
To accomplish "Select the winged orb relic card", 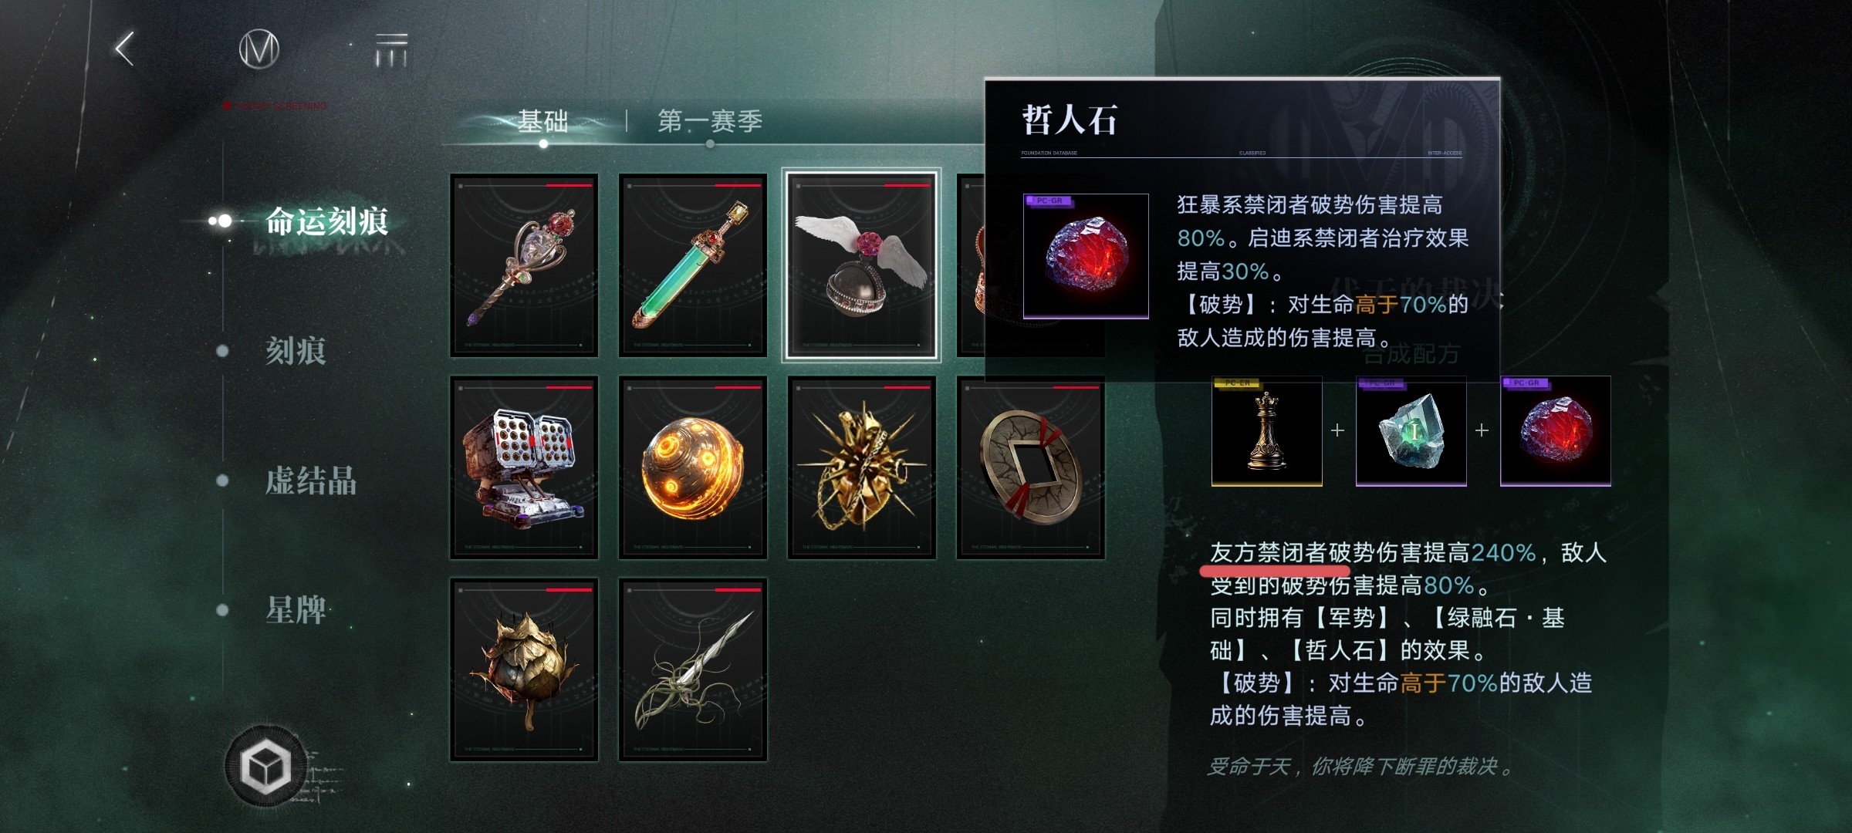I will pyautogui.click(x=861, y=265).
